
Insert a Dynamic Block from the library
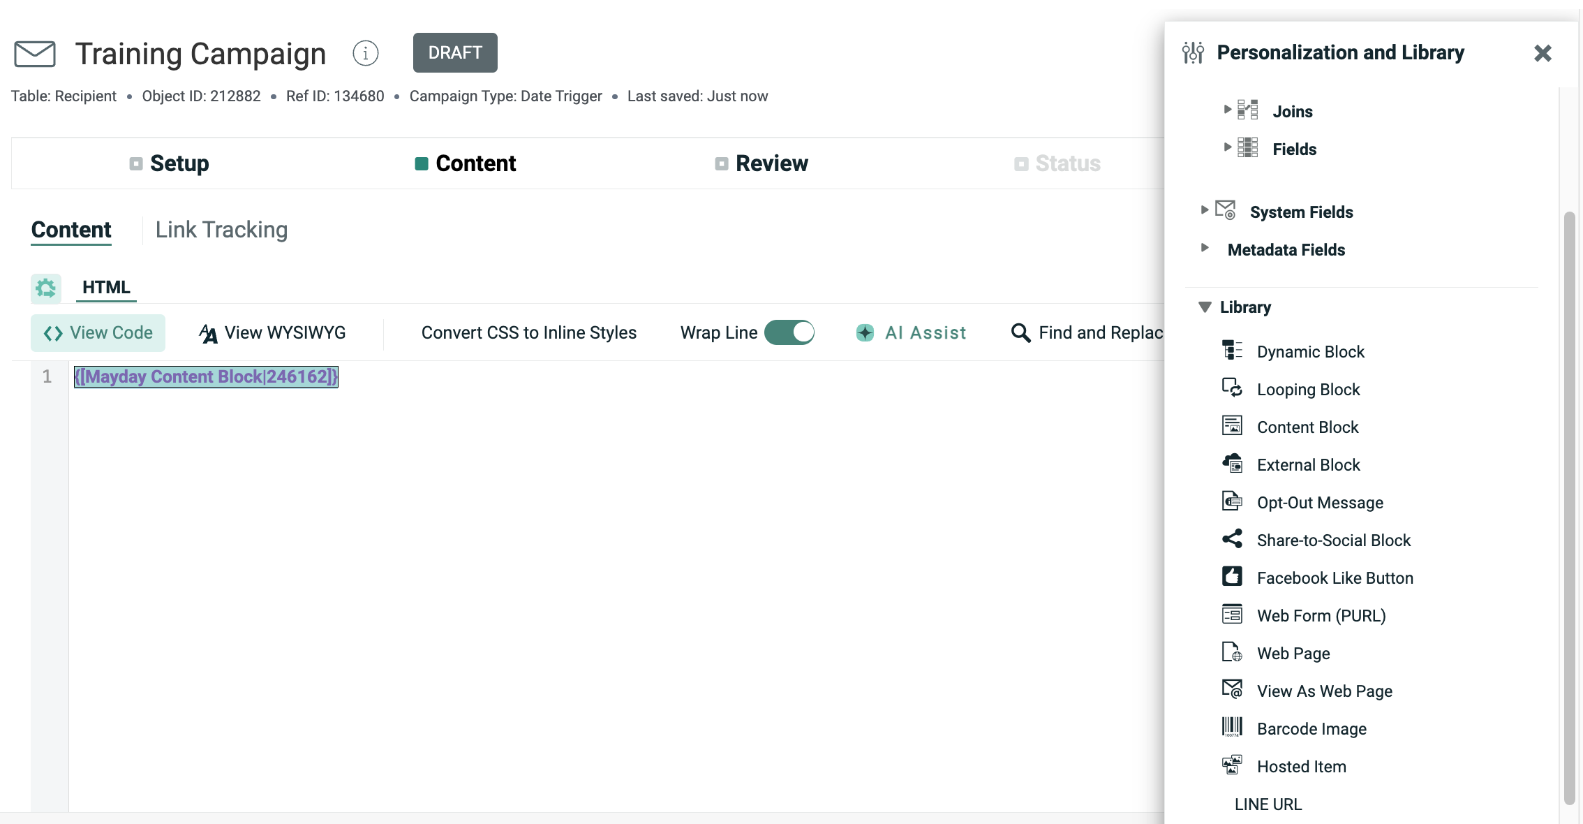click(x=1310, y=351)
